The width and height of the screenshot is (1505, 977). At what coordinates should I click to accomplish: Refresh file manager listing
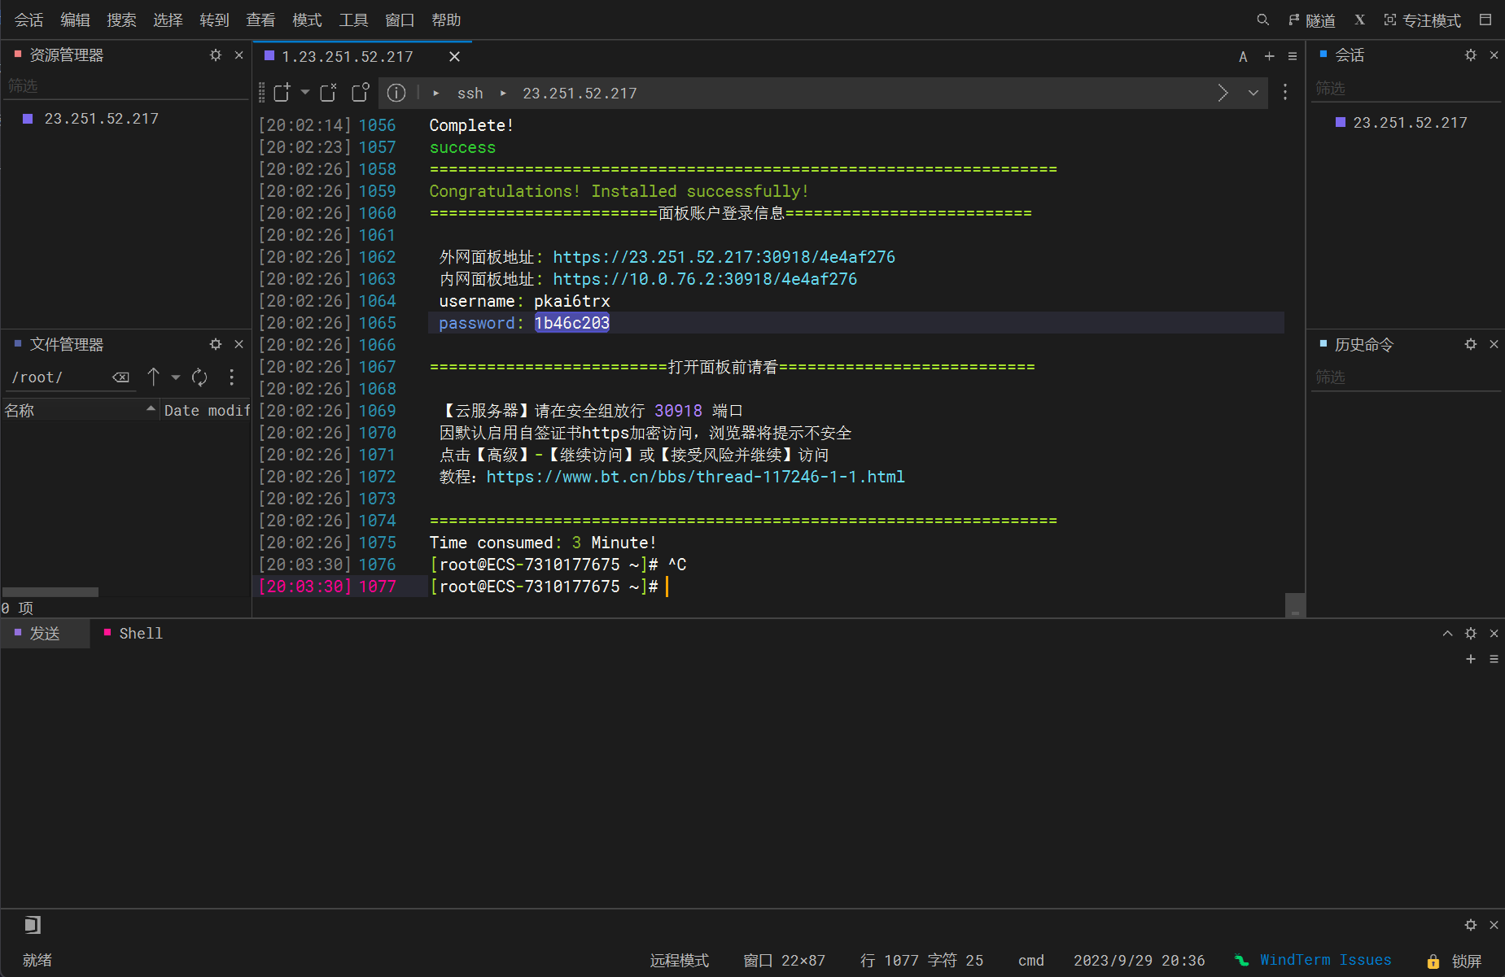[199, 377]
